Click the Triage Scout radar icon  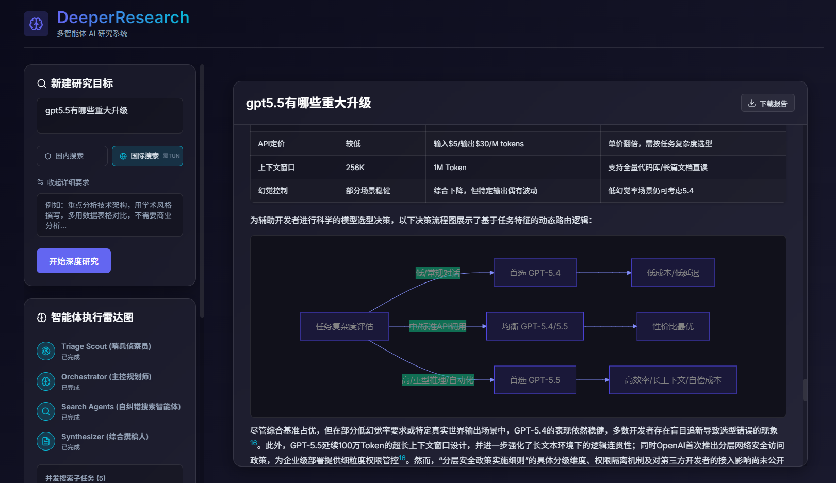[46, 351]
